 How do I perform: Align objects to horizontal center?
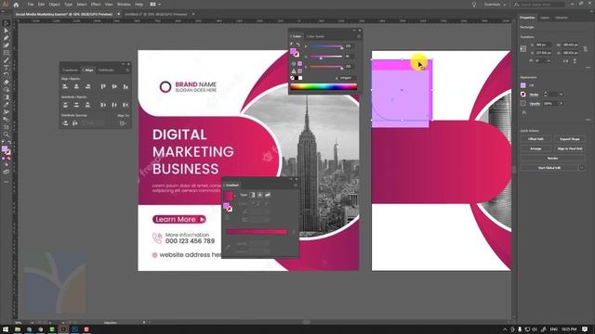[76, 86]
